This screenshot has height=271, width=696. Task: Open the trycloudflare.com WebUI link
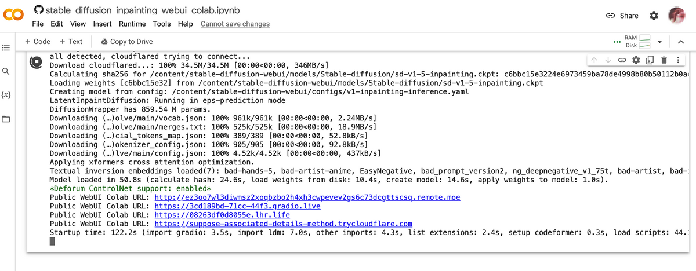(283, 224)
